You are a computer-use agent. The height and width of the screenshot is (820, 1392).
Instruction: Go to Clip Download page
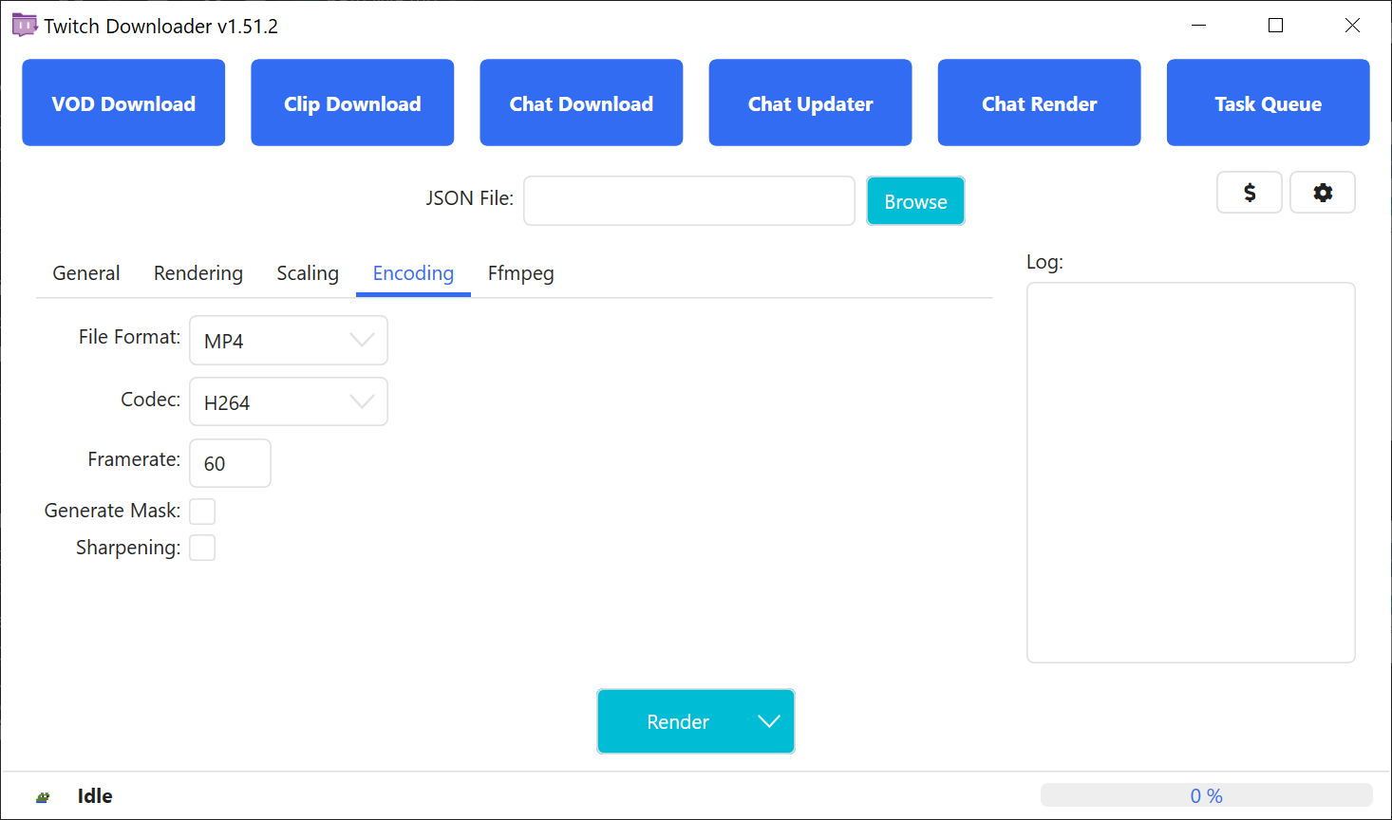(352, 102)
